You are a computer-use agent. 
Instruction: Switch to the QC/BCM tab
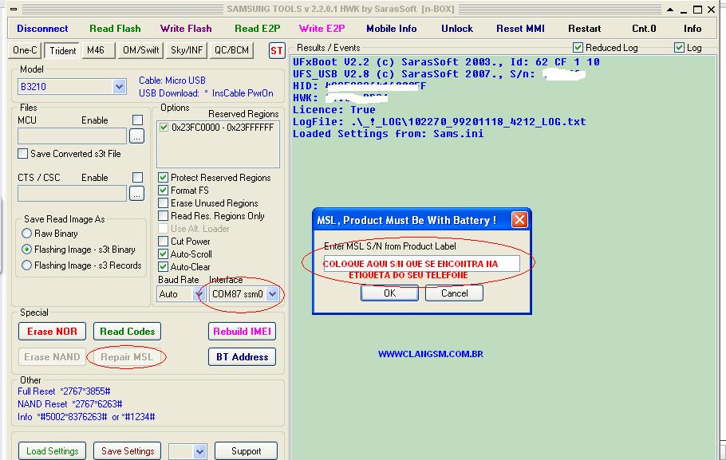[x=231, y=50]
